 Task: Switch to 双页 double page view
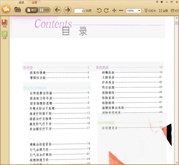44,10
